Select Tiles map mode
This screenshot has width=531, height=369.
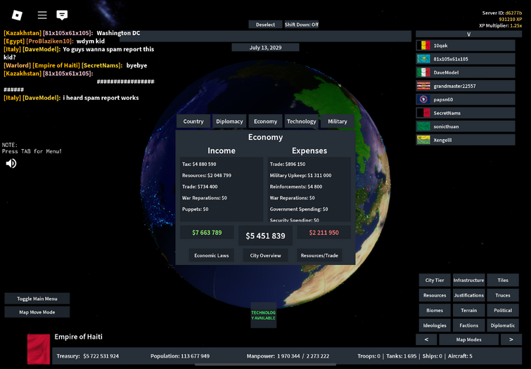point(503,280)
